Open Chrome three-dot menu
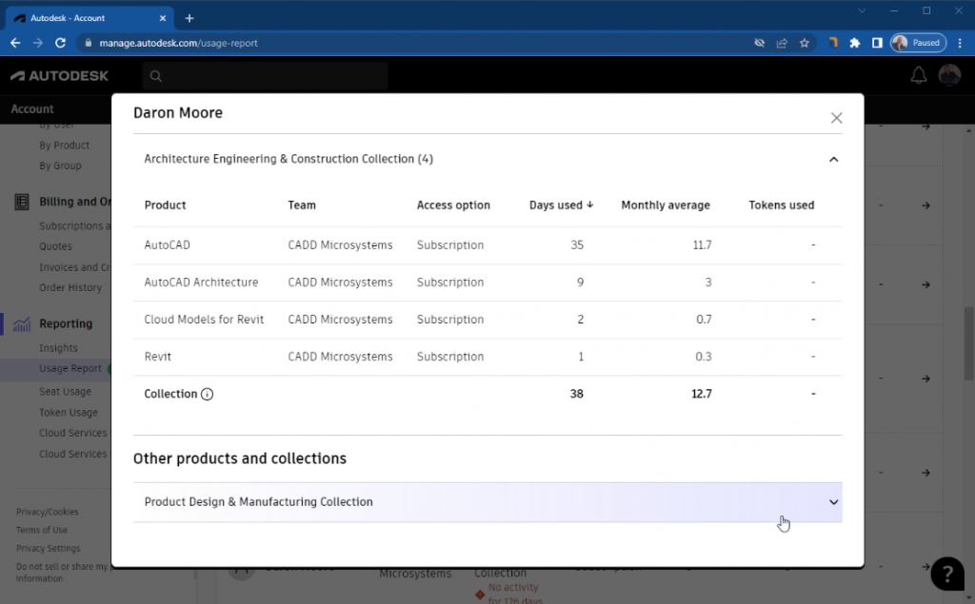Image resolution: width=975 pixels, height=604 pixels. point(960,43)
